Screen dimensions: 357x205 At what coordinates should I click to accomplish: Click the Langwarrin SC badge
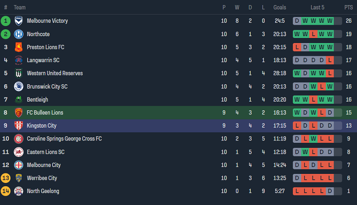(x=19, y=60)
